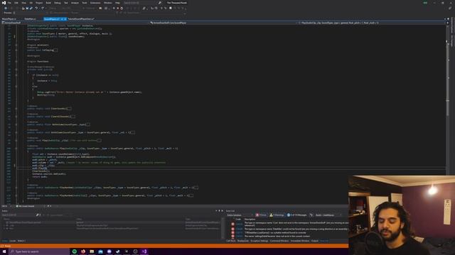The width and height of the screenshot is (455, 255).
Task: Switch to the TutorialSoundPlayerIntro.cs tab
Action: (x=81, y=19)
